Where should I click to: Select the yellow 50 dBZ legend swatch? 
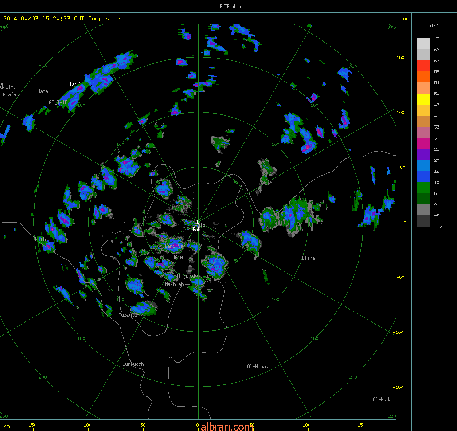click(423, 99)
